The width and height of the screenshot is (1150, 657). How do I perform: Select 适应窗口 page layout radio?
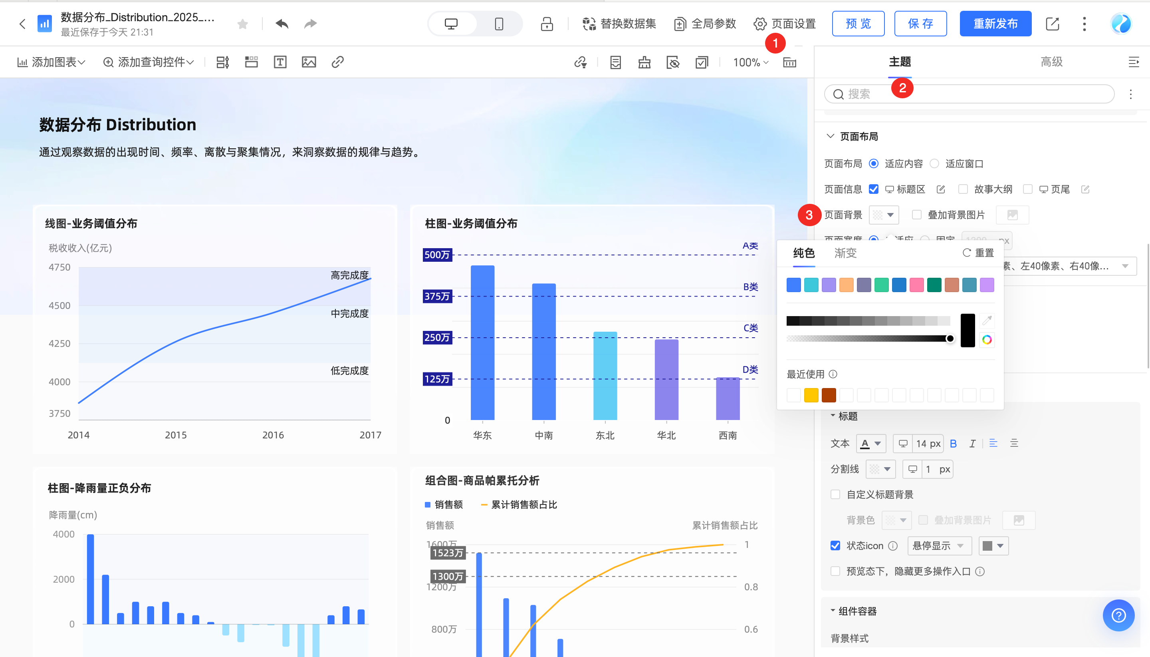pos(934,164)
